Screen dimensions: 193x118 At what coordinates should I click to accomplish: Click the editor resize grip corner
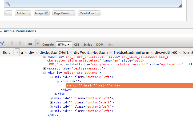[180, 6]
